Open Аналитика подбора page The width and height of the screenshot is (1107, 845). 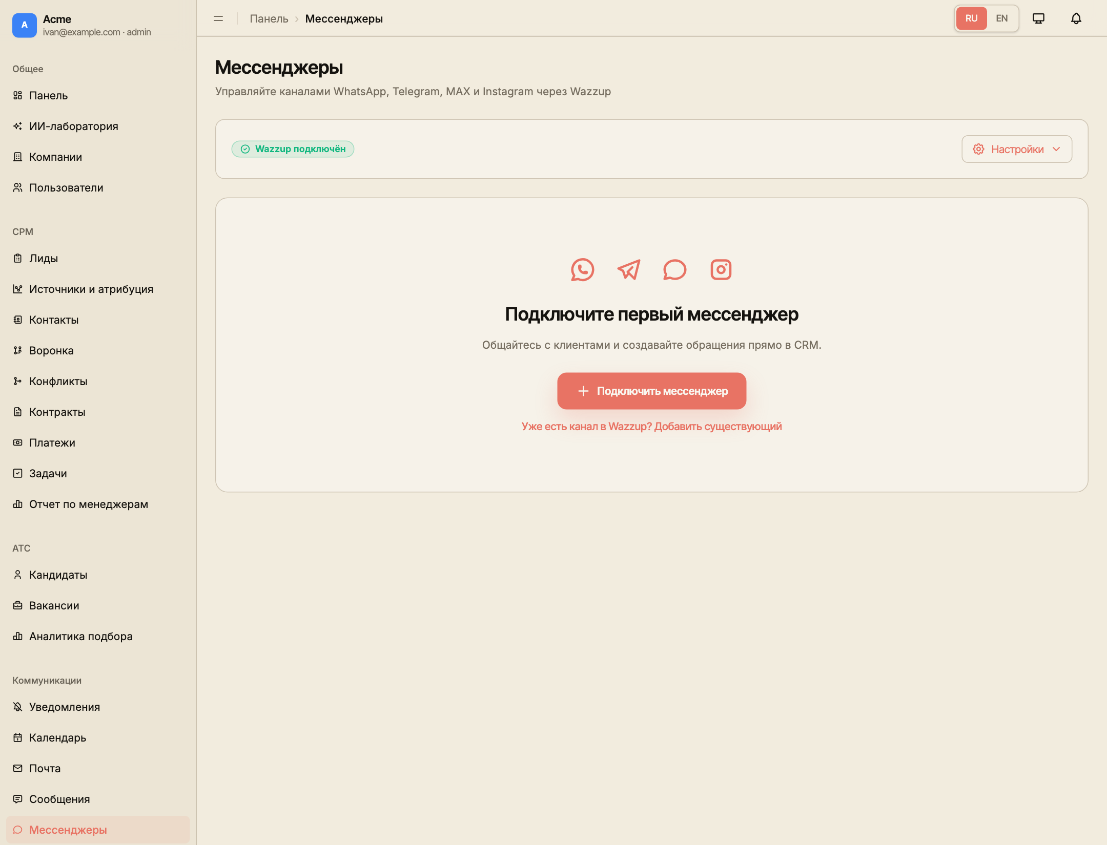98,637
